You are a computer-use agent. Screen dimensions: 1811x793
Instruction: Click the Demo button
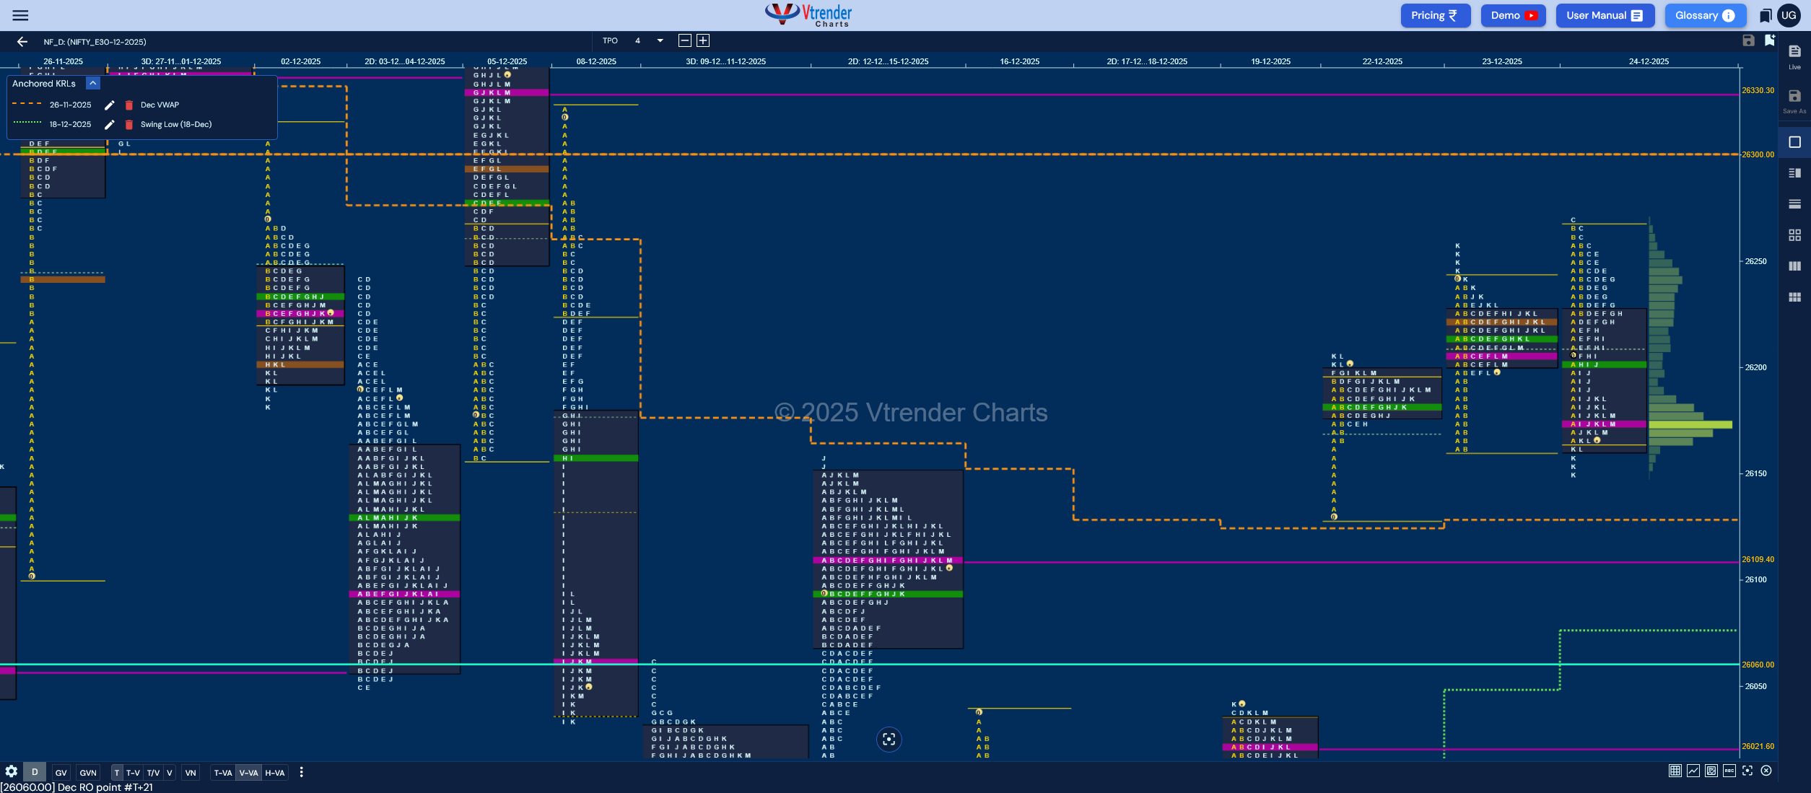tap(1513, 15)
